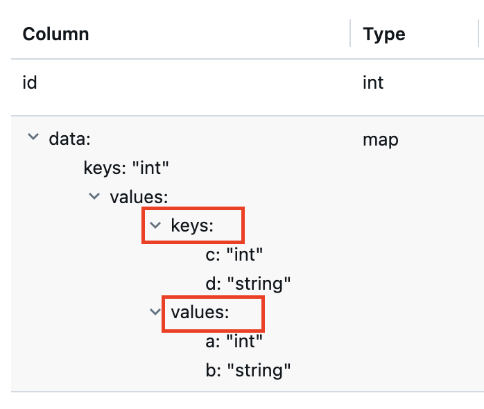The height and width of the screenshot is (409, 484).
Task: Click the map type of data
Action: (x=381, y=140)
